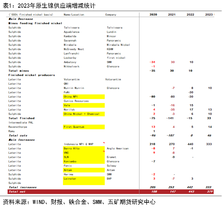
Task: Select the highlighted 'VNC' cell
Action: coord(84,153)
